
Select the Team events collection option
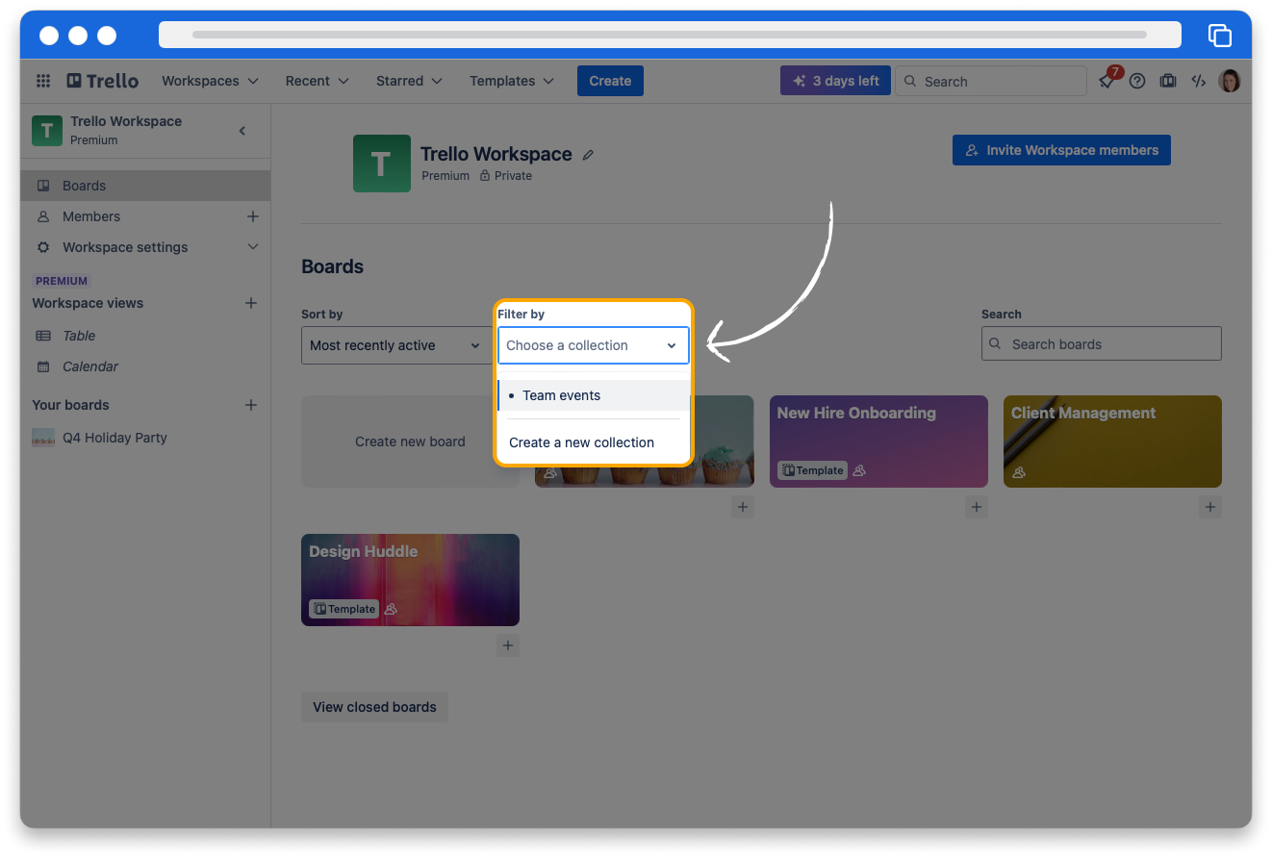click(x=594, y=395)
